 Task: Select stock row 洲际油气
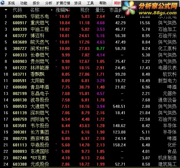coord(90,119)
